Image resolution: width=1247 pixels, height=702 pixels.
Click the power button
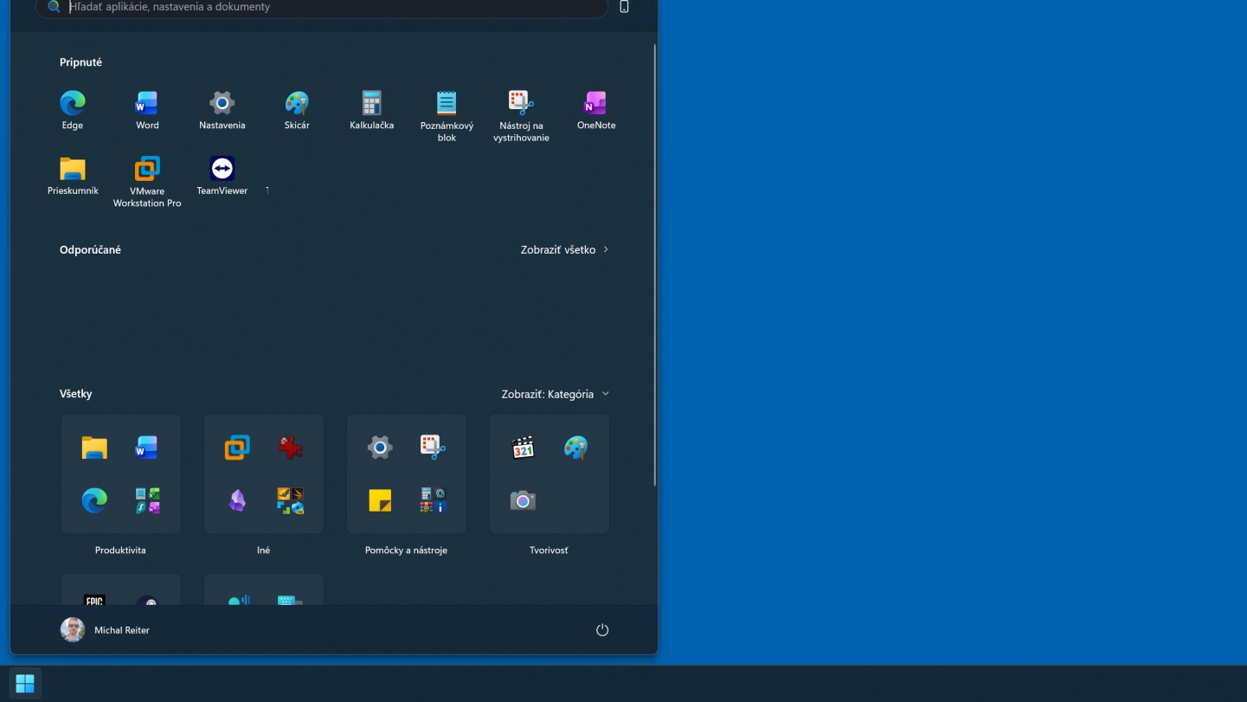601,630
